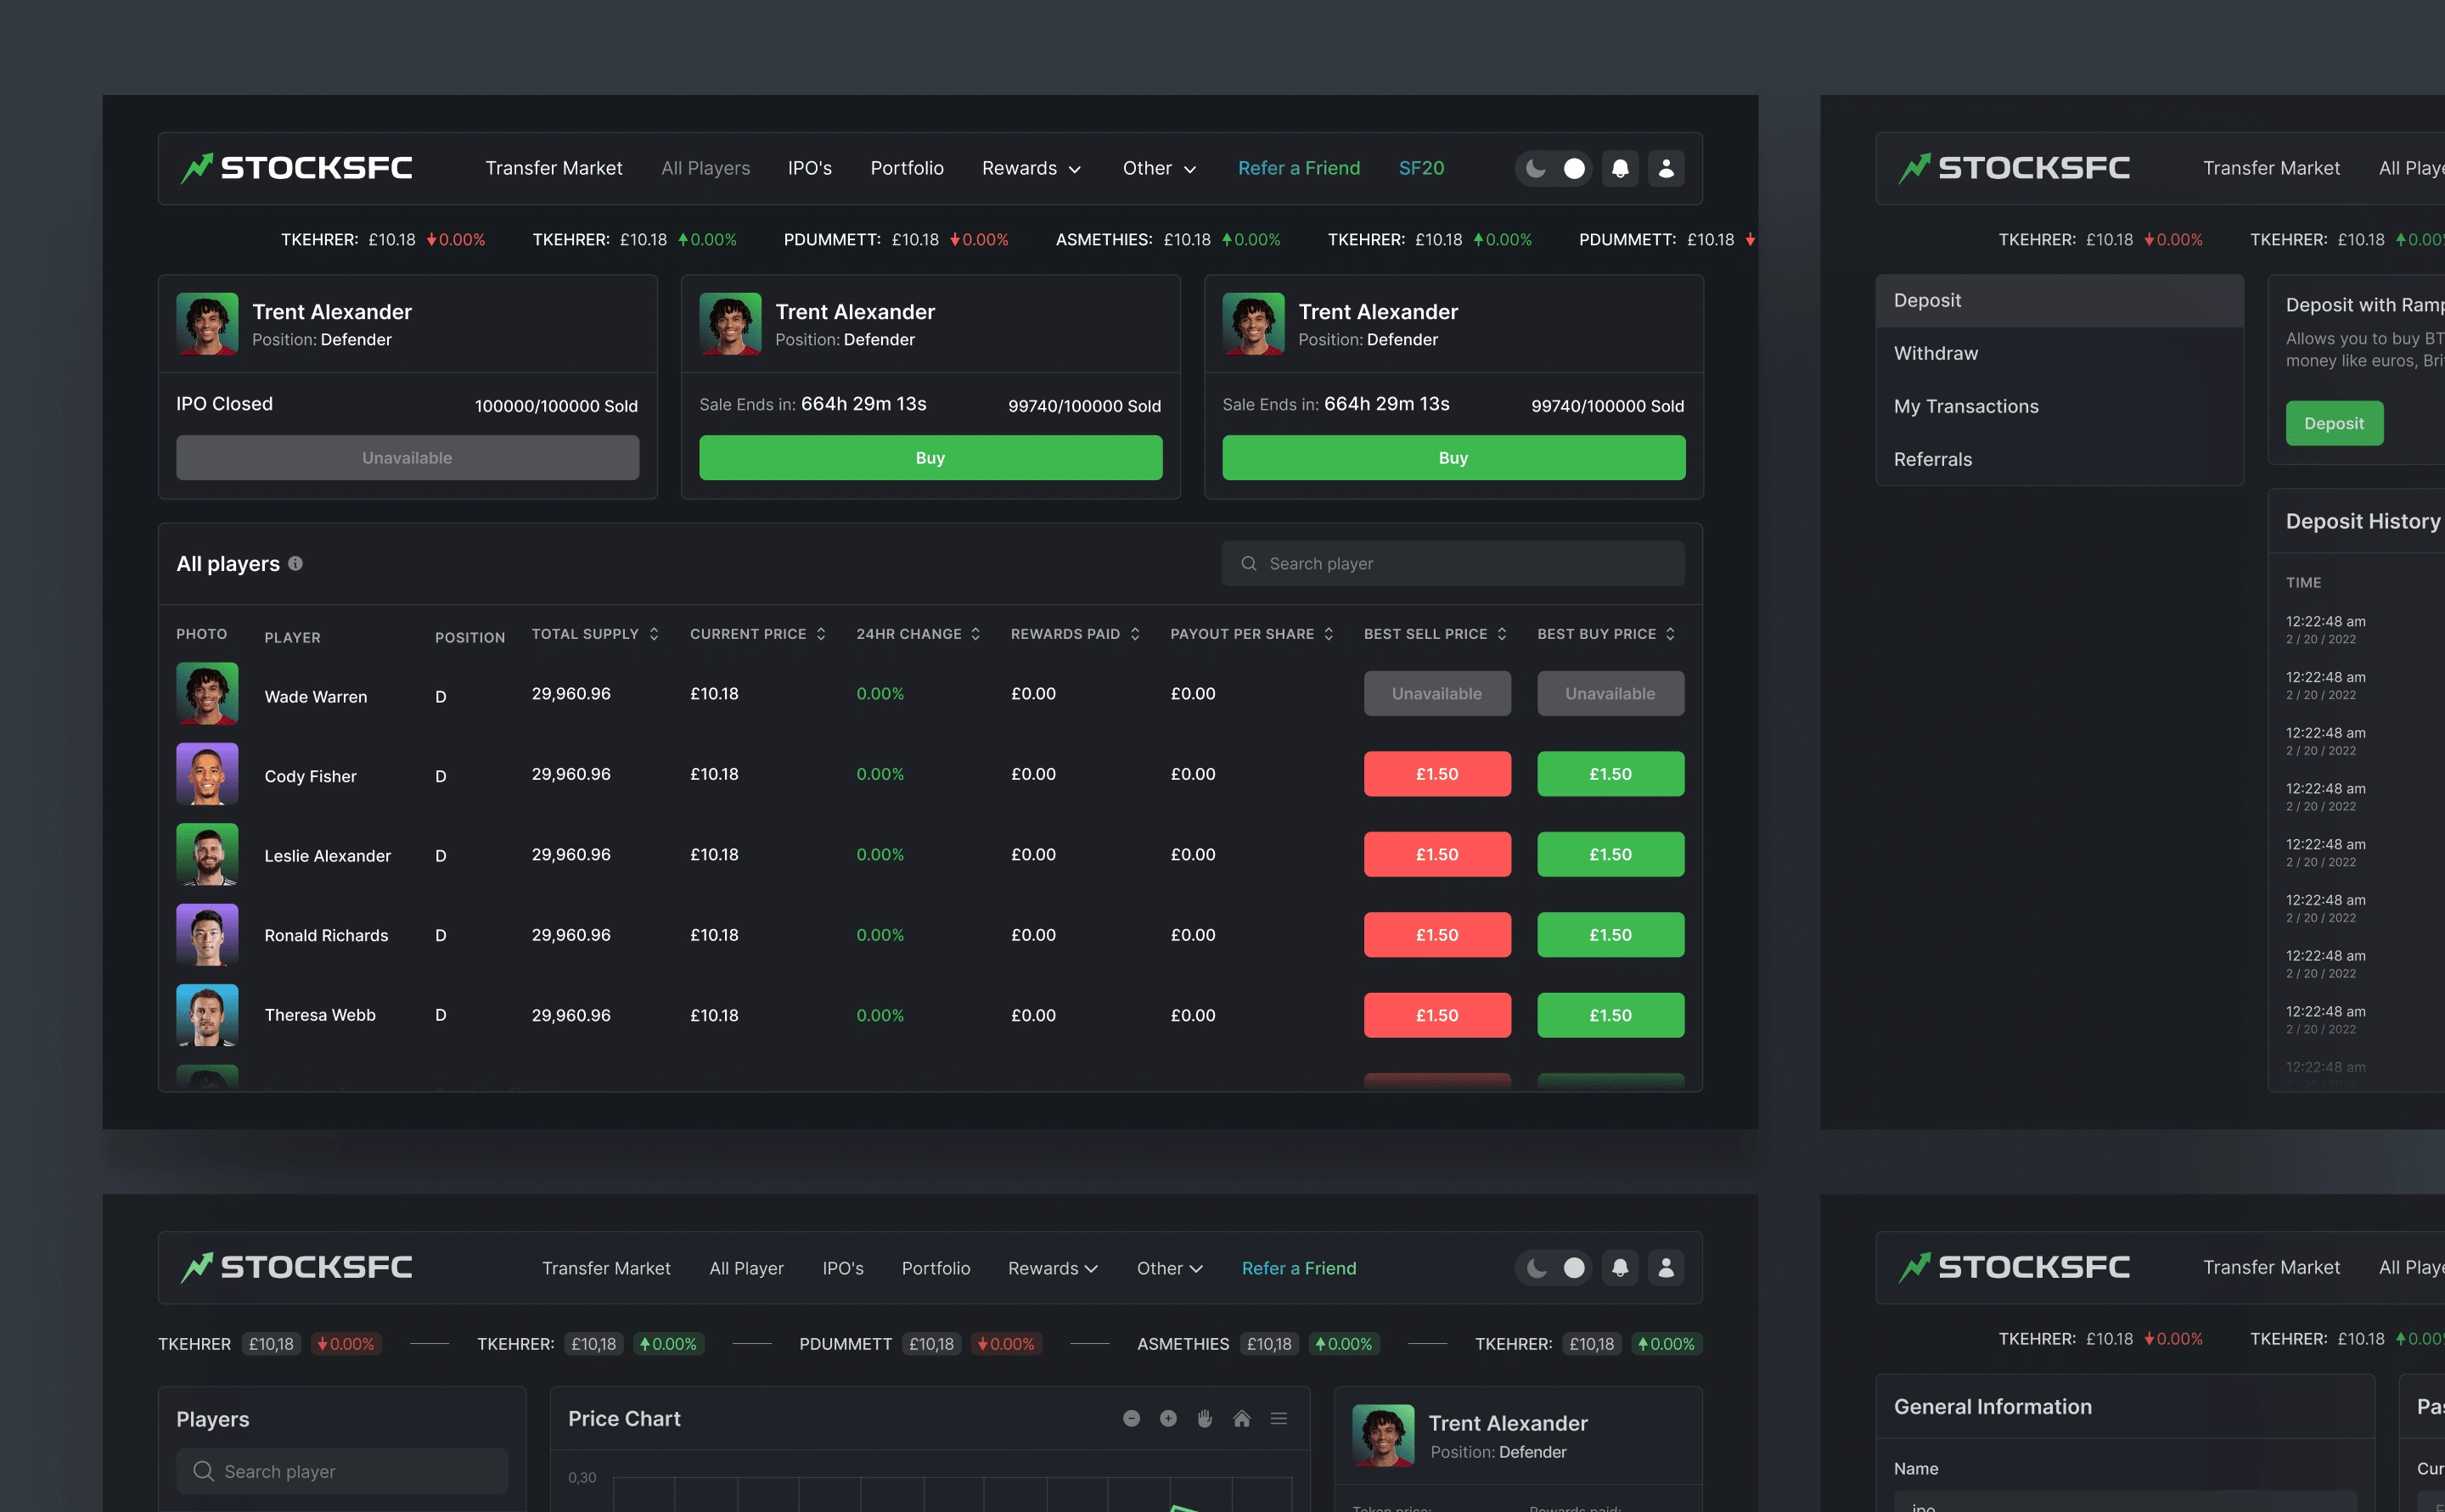Expand the Rewards dropdown in the top header

[x=1031, y=168]
